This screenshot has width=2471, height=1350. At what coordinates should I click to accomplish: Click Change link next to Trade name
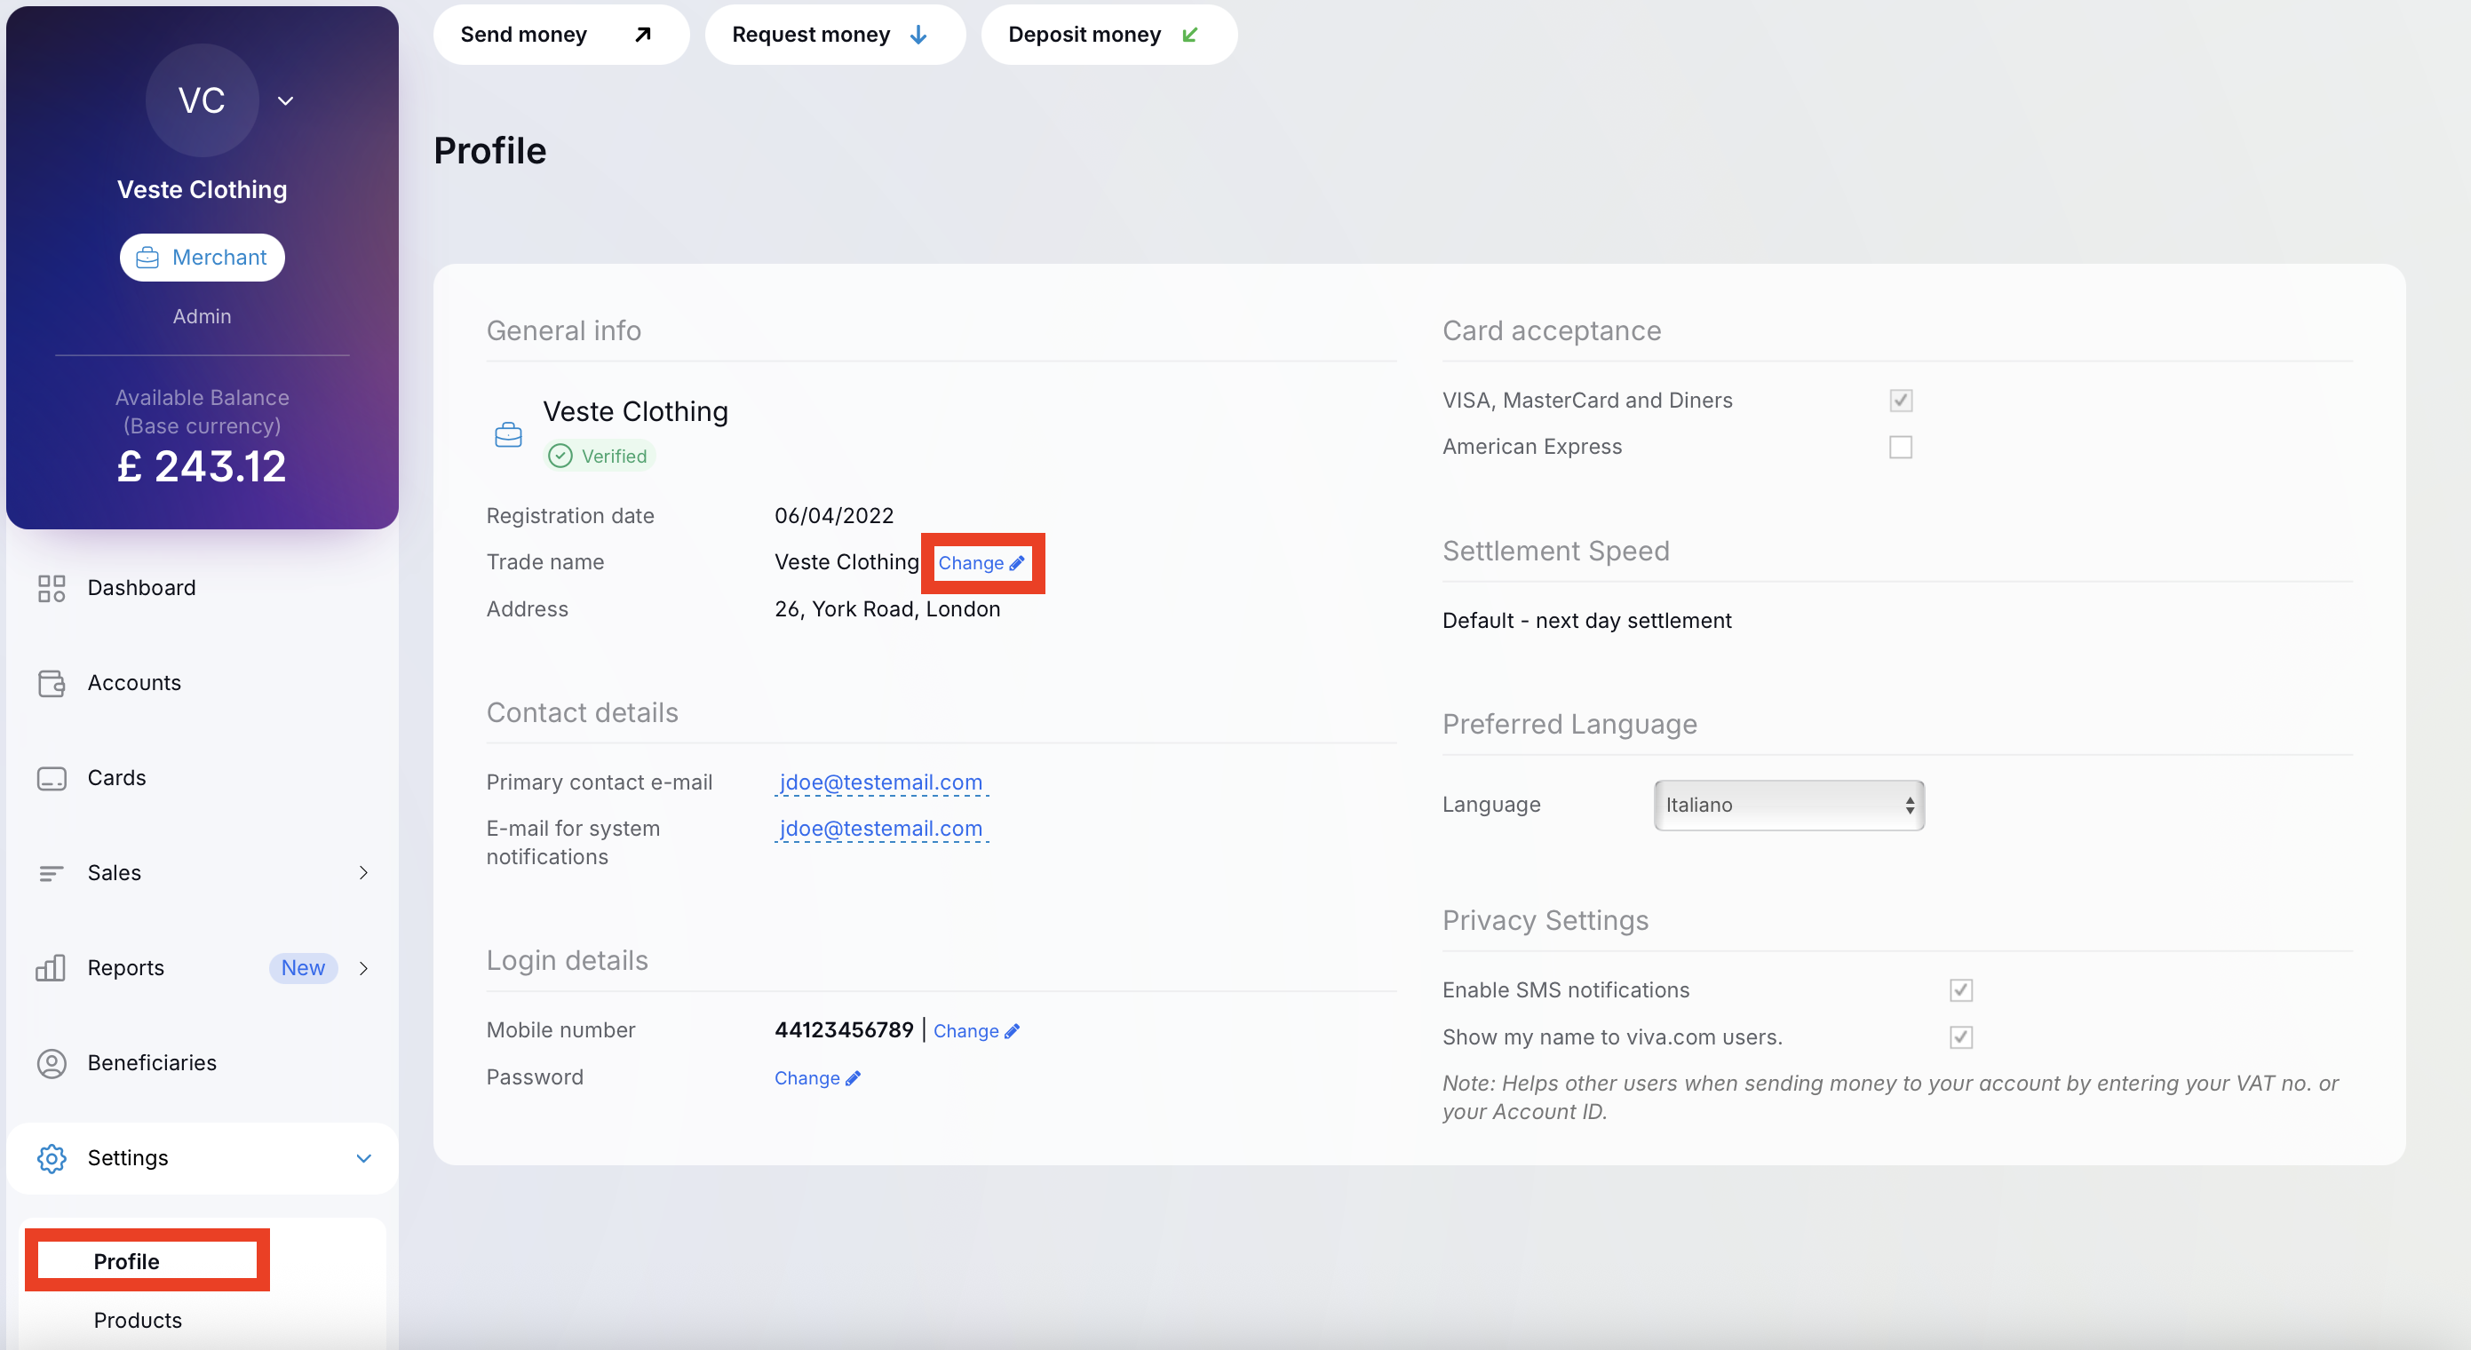pos(981,563)
